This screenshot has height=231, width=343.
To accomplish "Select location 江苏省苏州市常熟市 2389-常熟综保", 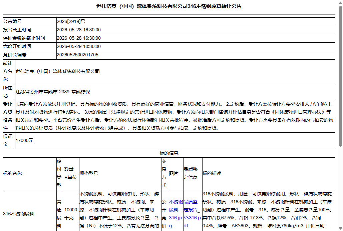I will tap(53, 92).
